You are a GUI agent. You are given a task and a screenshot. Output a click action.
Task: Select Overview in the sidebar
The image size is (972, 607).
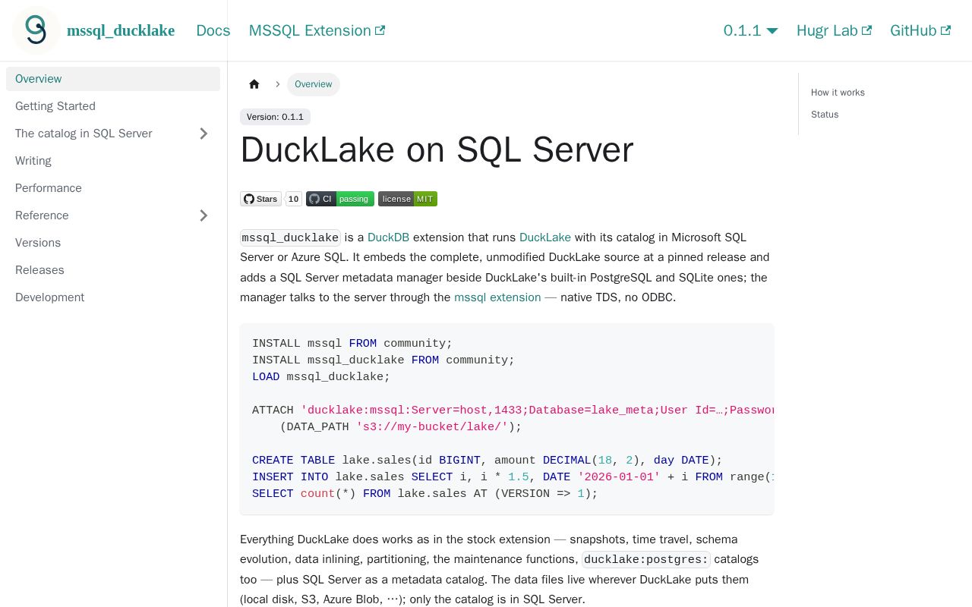pos(113,79)
